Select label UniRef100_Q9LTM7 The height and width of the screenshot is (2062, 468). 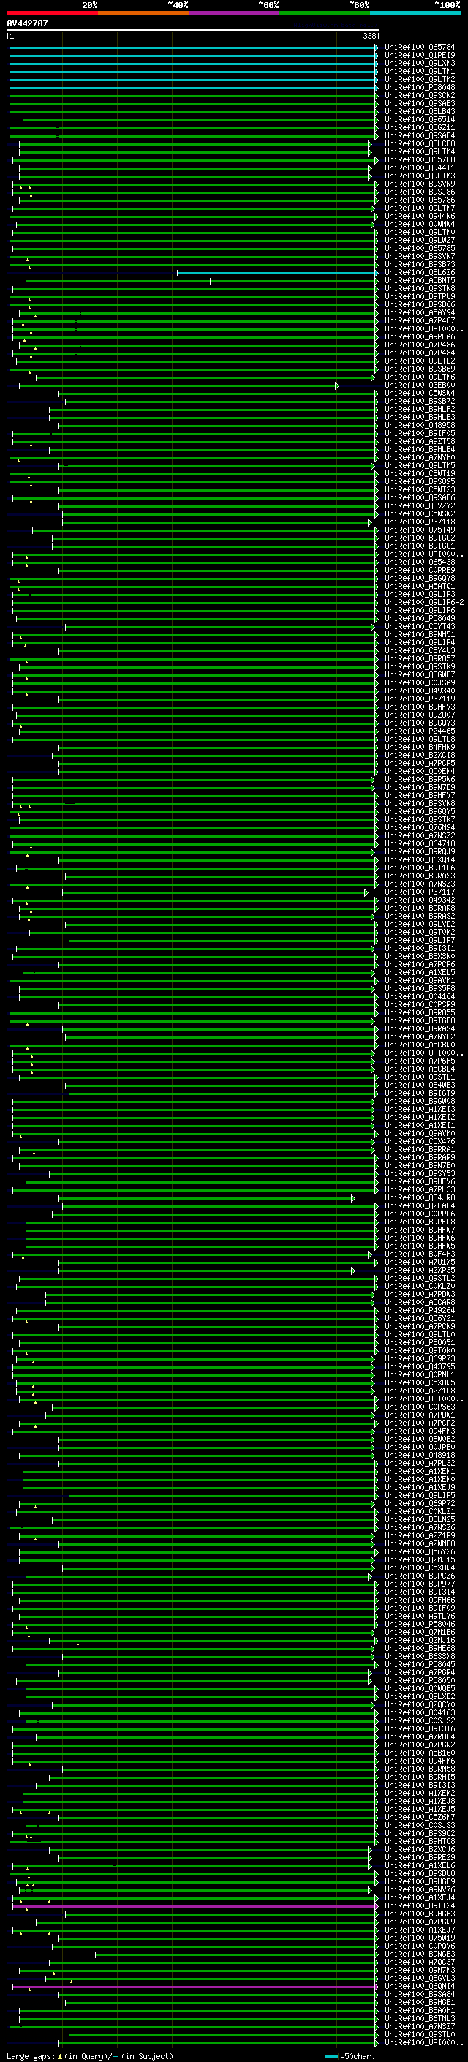[420, 208]
